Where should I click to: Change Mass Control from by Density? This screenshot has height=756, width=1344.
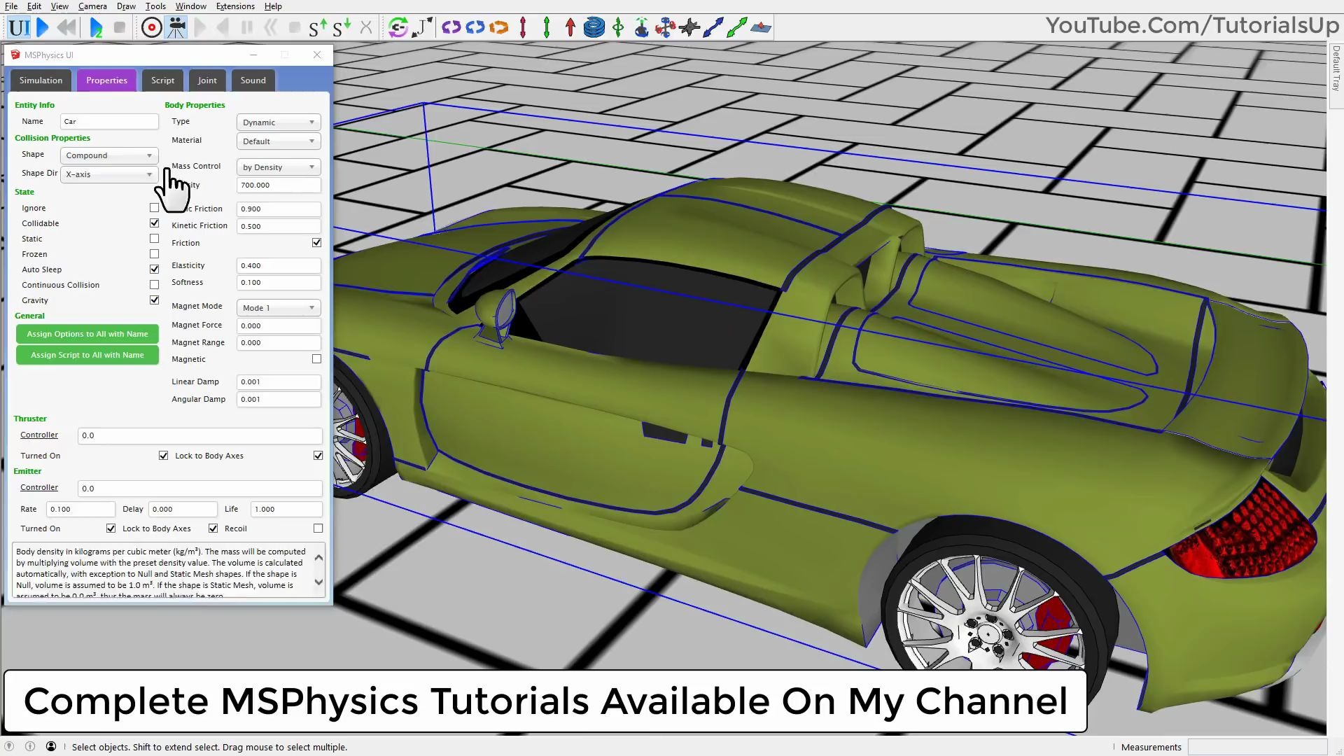tap(278, 167)
